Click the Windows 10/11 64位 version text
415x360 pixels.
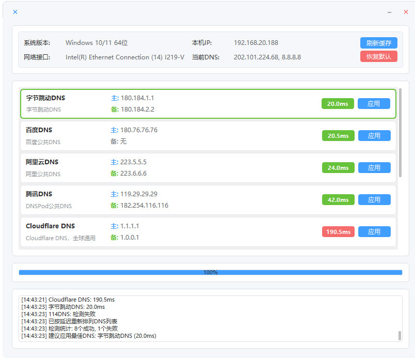[x=97, y=43]
